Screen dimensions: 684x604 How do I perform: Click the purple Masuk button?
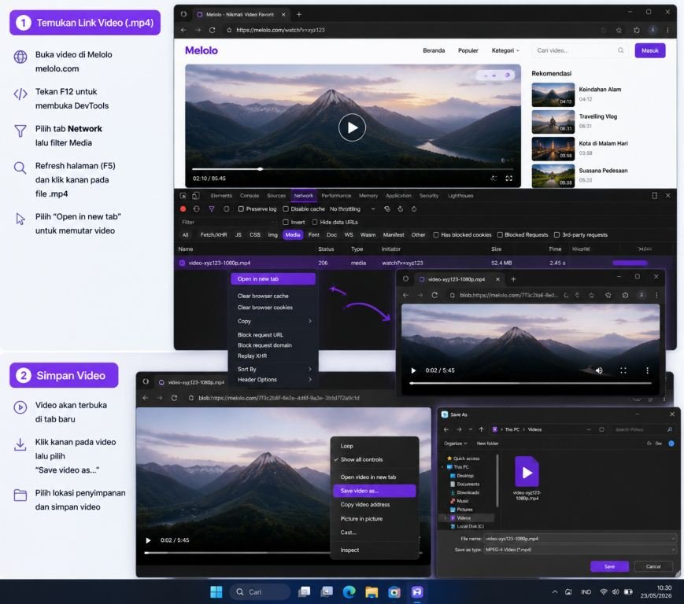tap(650, 50)
